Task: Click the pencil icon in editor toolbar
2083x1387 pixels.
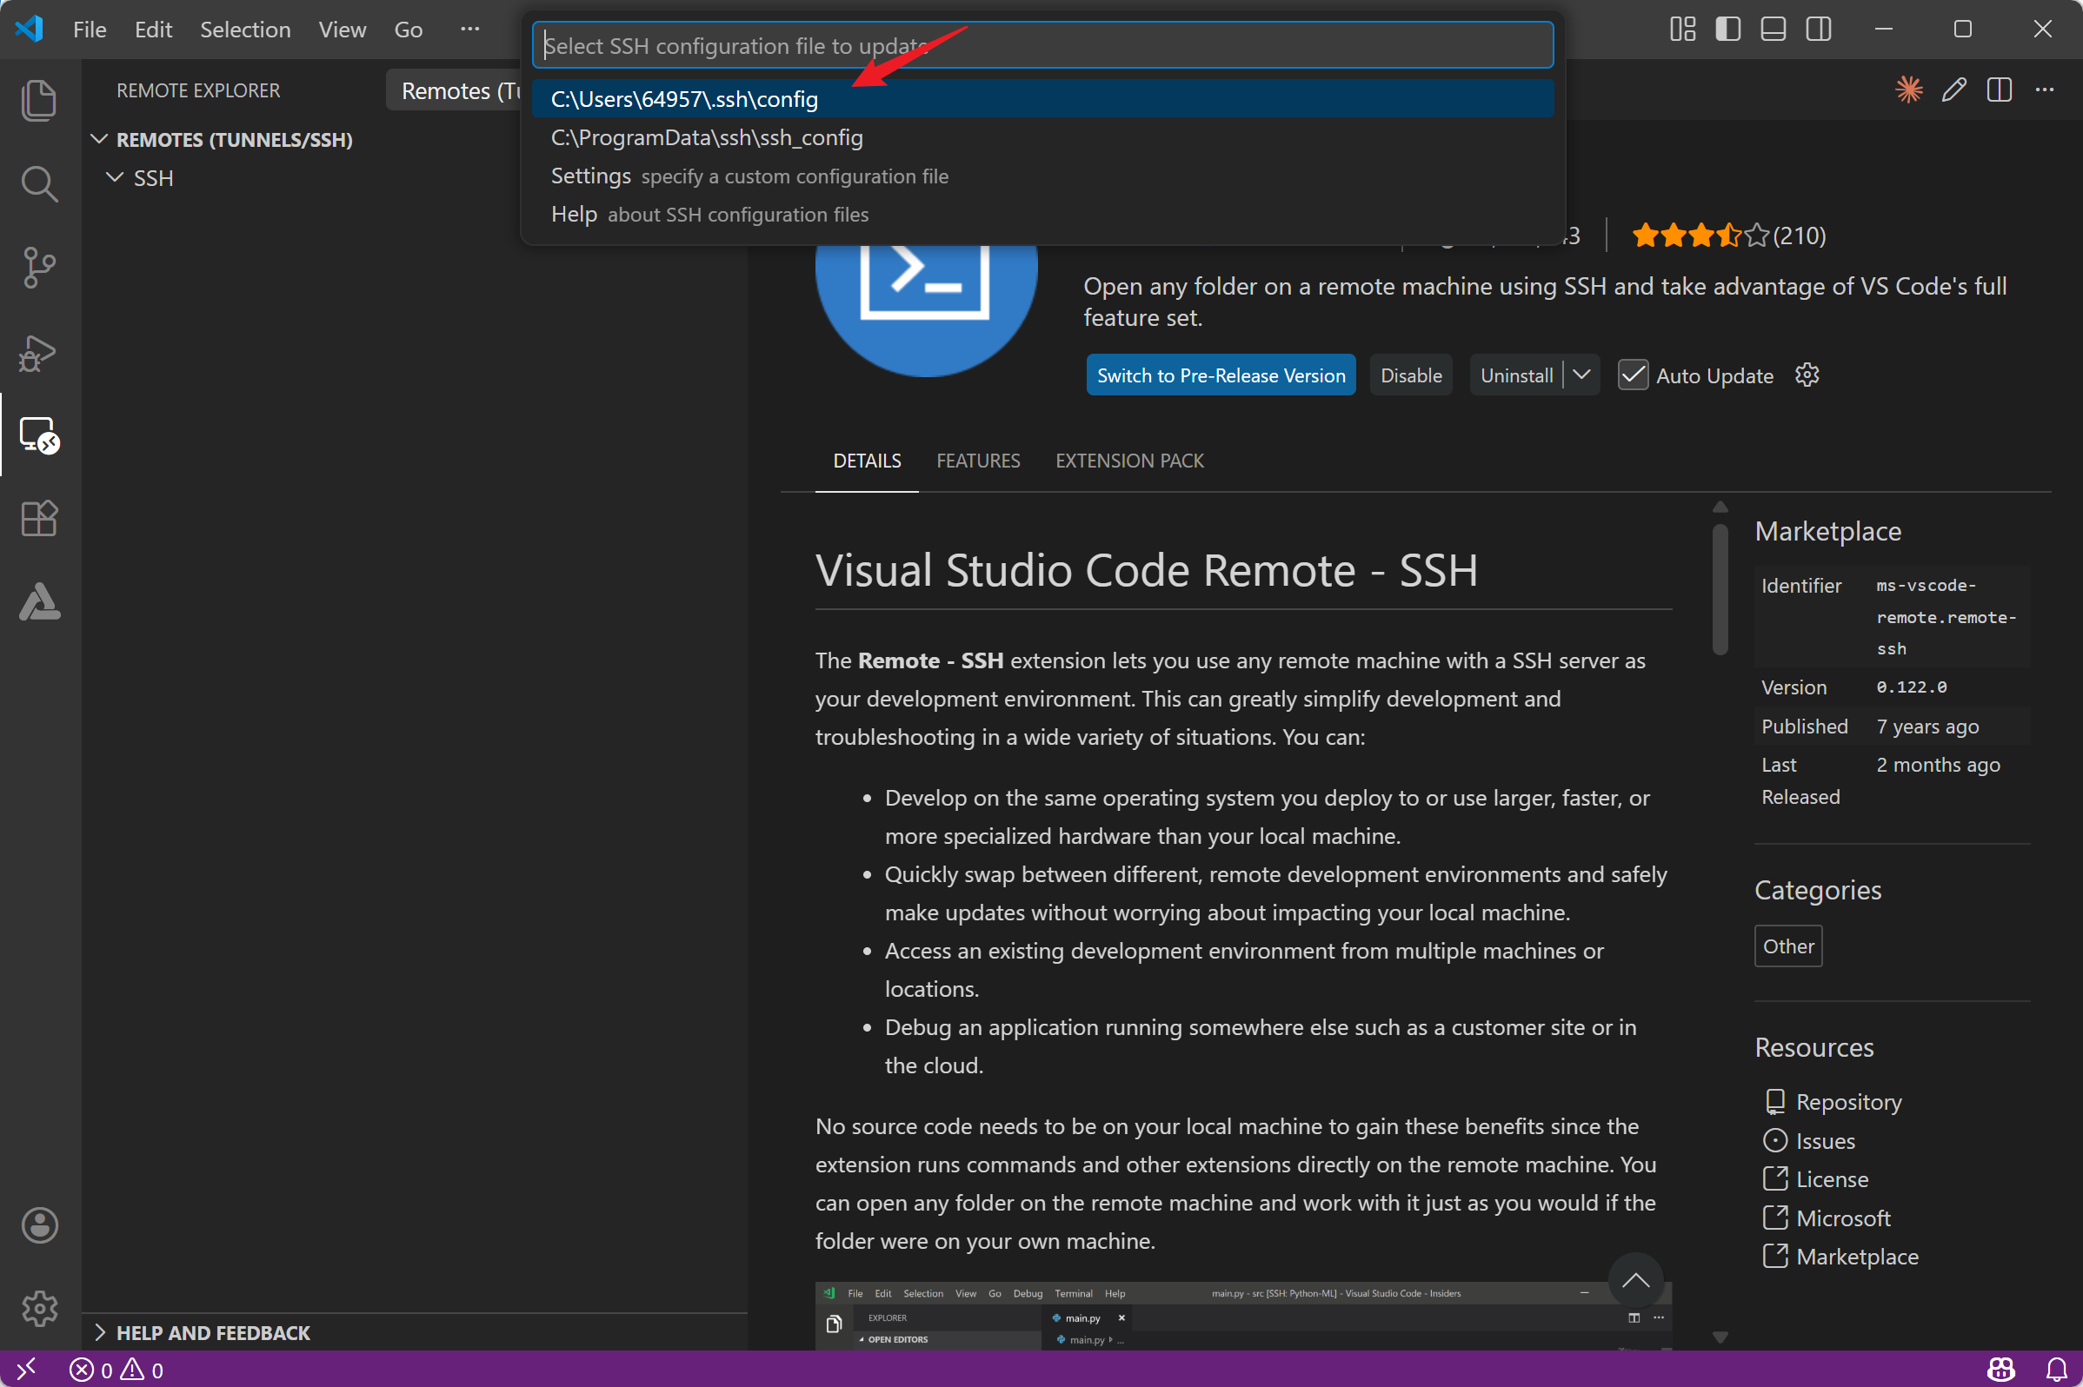Action: coord(1953,90)
